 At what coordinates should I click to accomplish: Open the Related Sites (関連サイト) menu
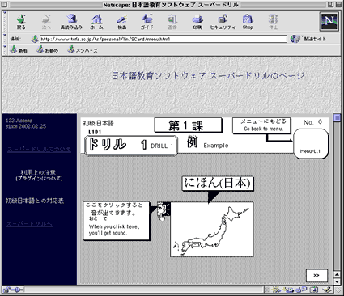point(308,39)
